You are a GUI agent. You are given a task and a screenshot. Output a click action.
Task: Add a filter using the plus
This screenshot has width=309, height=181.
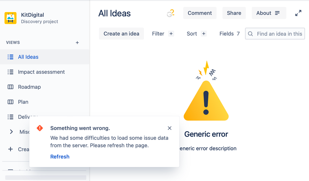point(171,34)
